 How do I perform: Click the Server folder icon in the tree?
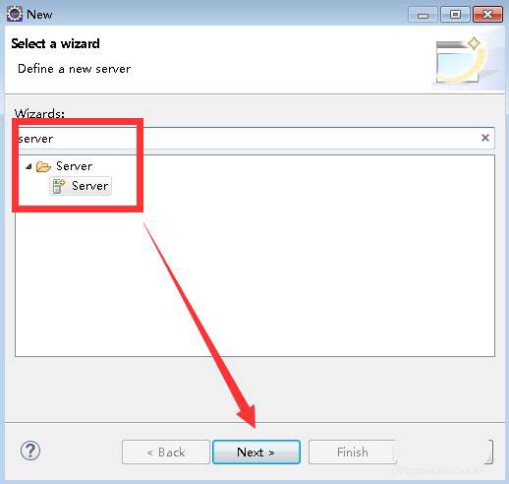[43, 166]
